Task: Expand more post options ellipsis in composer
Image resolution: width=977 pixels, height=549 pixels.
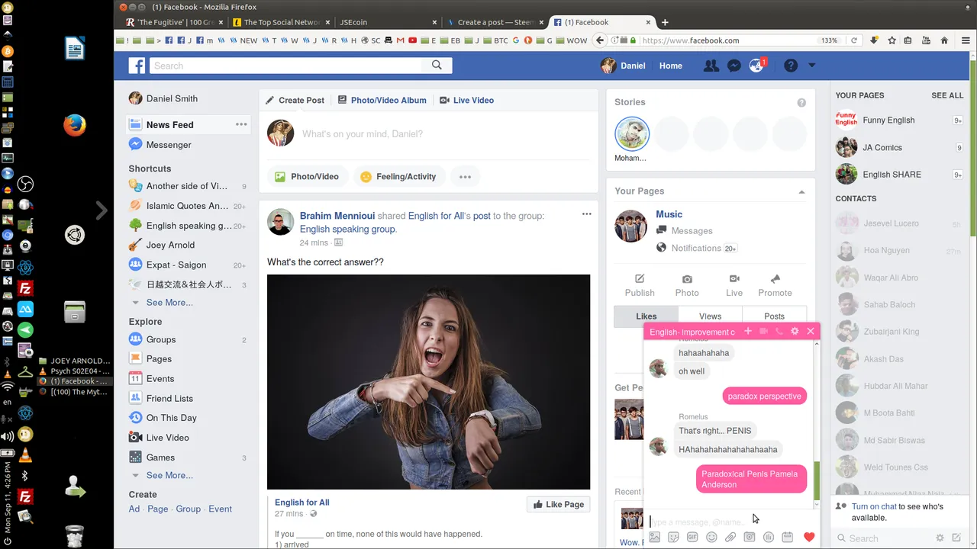Action: pyautogui.click(x=465, y=176)
